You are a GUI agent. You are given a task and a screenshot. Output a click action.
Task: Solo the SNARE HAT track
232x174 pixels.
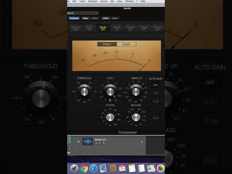[x=100, y=143]
